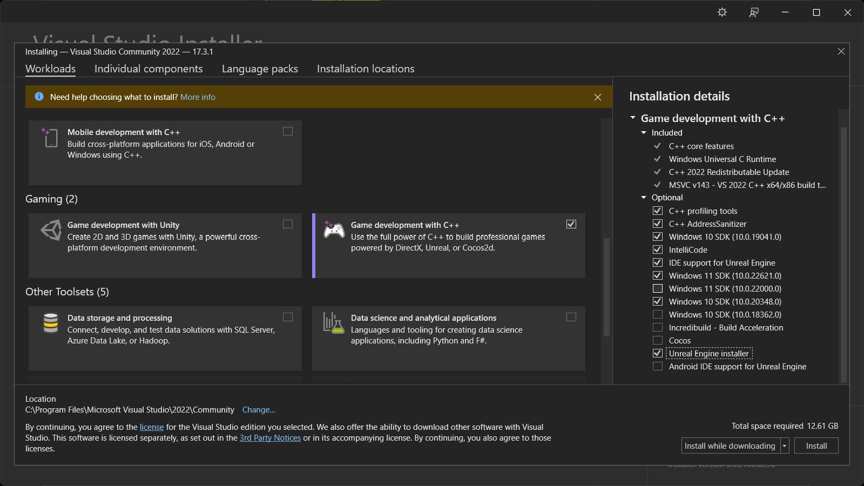Check the Data storage and processing workload
This screenshot has height=486, width=864.
pos(288,317)
